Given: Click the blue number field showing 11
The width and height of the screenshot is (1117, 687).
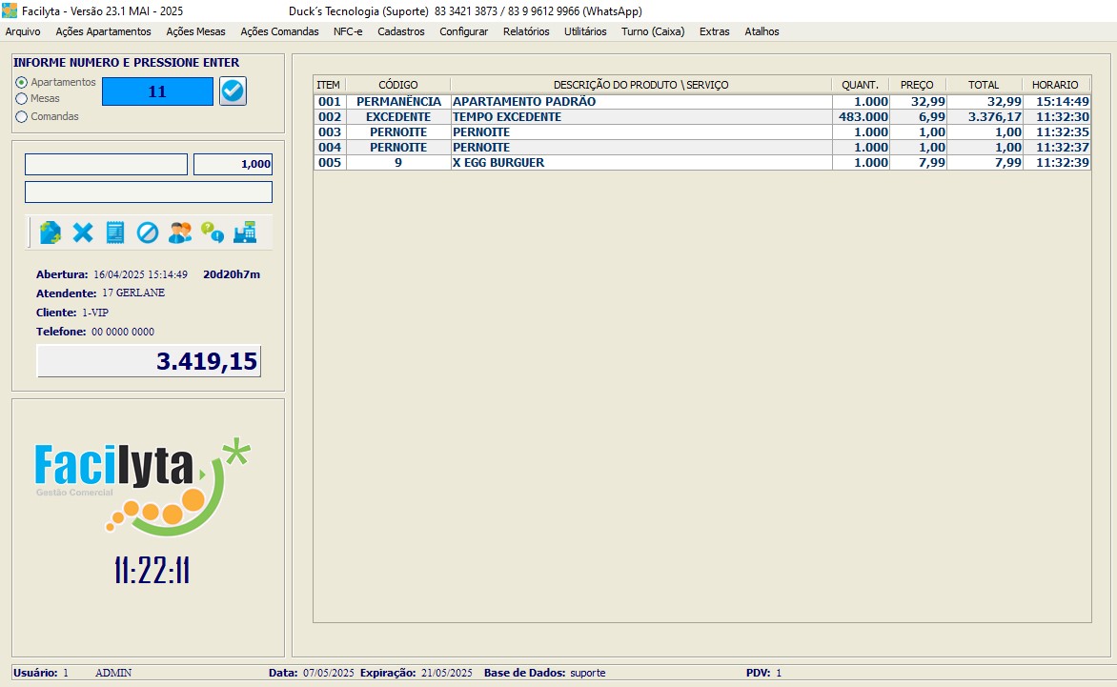Looking at the screenshot, I should pyautogui.click(x=157, y=91).
